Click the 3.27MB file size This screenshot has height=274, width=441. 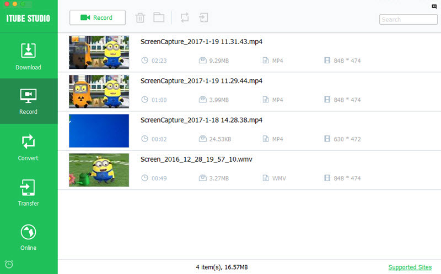click(x=219, y=178)
